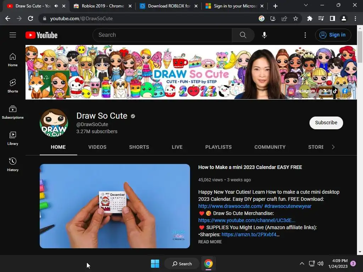Click the TikTok icon on banner

click(x=335, y=91)
